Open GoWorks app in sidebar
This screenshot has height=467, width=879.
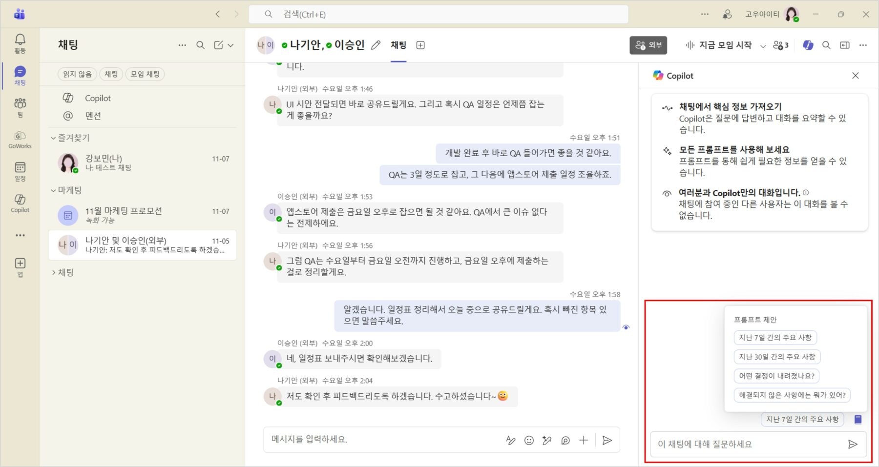pos(20,139)
